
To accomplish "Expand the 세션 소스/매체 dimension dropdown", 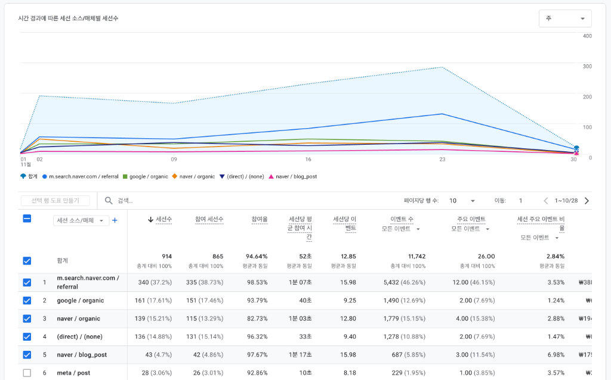I will pos(81,220).
